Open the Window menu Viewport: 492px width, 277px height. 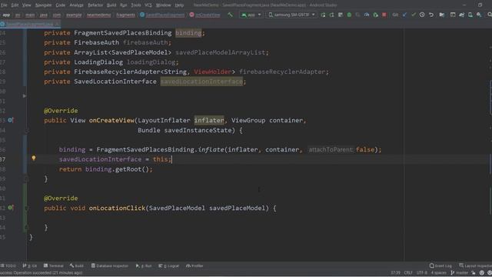164,5
